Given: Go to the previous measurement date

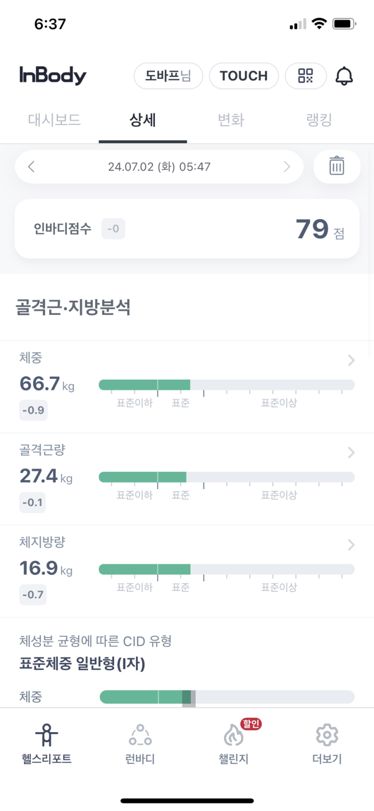Looking at the screenshot, I should coord(31,166).
